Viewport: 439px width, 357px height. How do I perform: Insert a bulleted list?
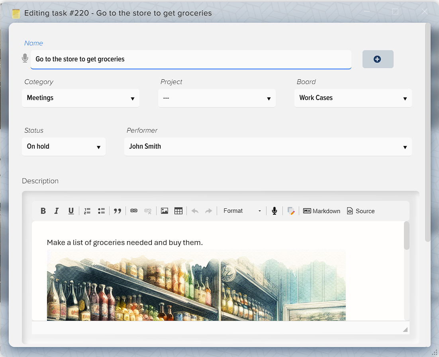coord(101,211)
